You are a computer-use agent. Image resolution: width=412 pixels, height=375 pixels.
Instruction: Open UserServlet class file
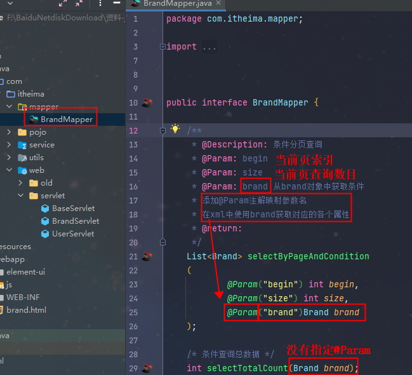(x=73, y=234)
